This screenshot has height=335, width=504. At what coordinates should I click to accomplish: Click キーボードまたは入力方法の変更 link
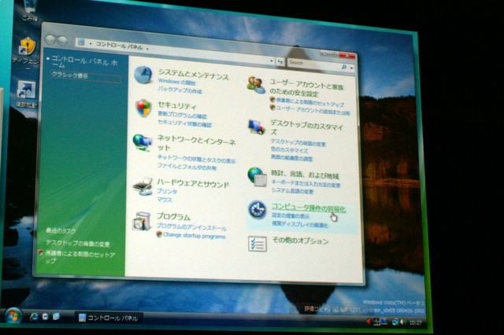coord(306,184)
